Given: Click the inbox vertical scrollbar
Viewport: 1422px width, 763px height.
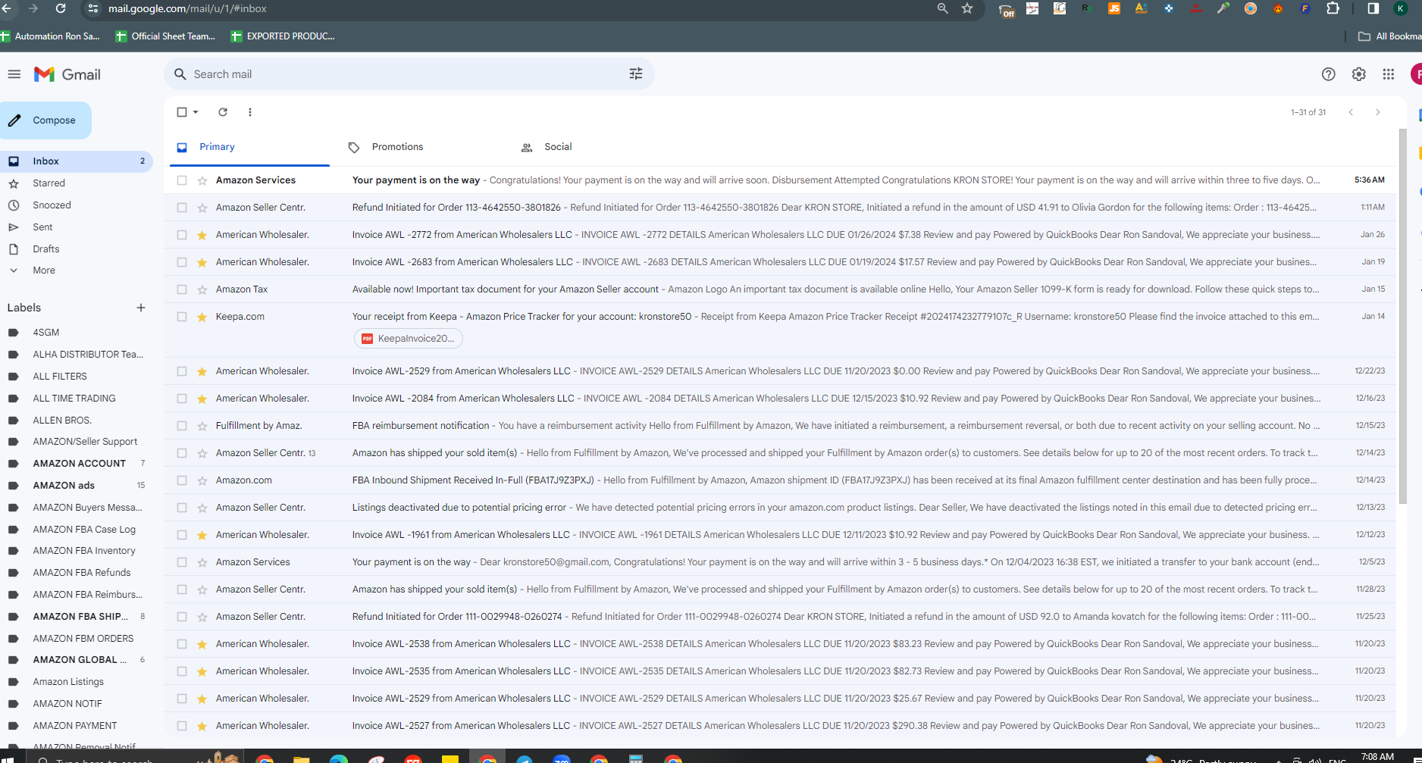Looking at the screenshot, I should click(1403, 317).
